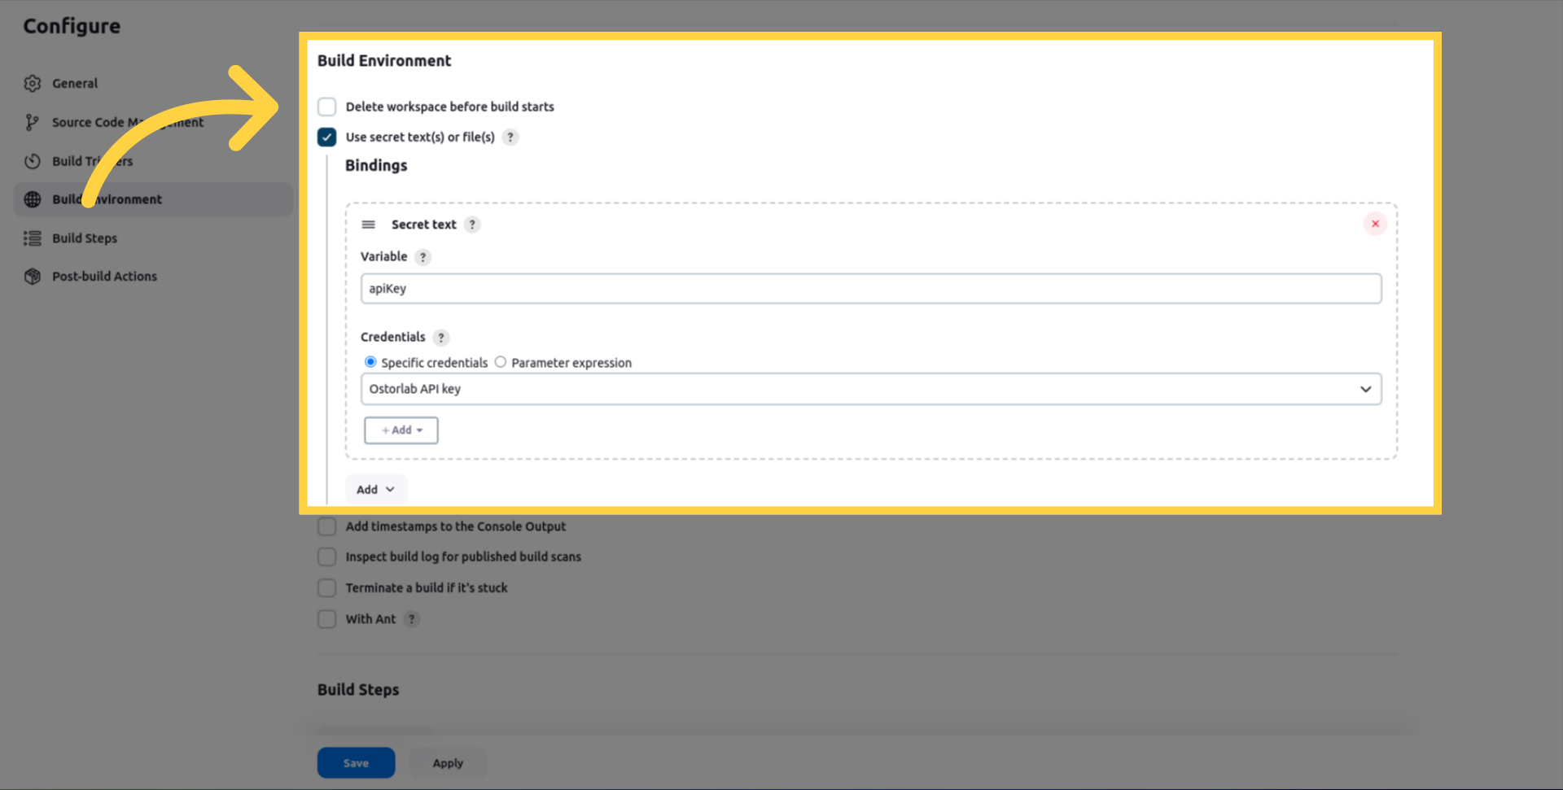Screen dimensions: 1563x790
Task: Click help icon next to Secret text
Action: coord(472,225)
